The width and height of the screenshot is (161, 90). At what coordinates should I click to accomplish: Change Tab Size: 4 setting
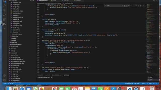coord(137,83)
